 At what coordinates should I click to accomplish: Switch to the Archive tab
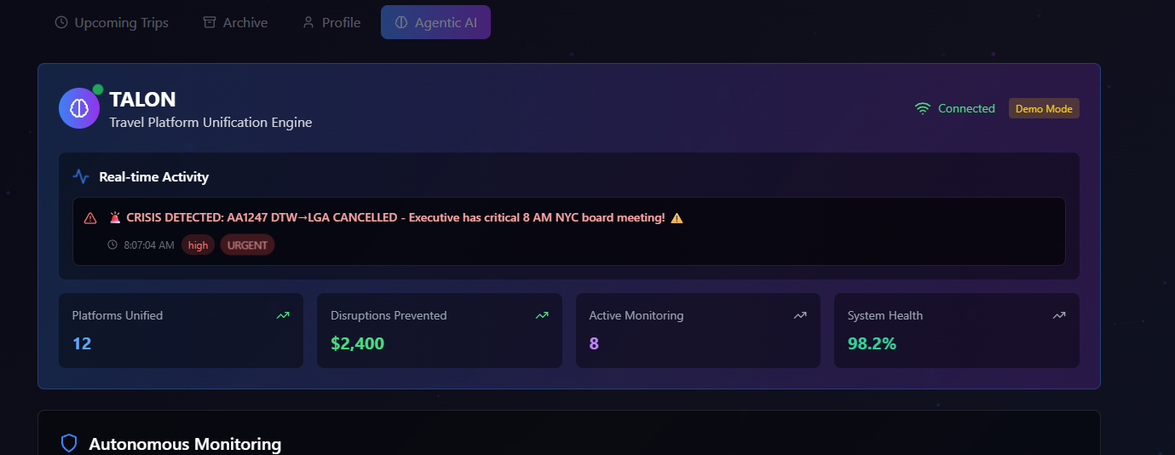235,23
